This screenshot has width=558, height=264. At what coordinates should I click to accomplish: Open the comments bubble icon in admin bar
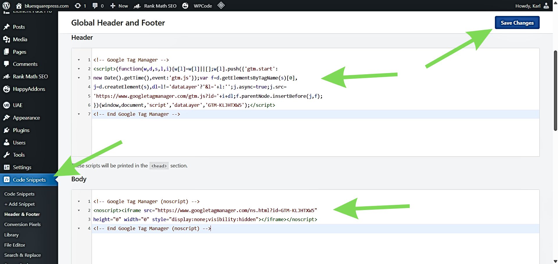[x=95, y=6]
